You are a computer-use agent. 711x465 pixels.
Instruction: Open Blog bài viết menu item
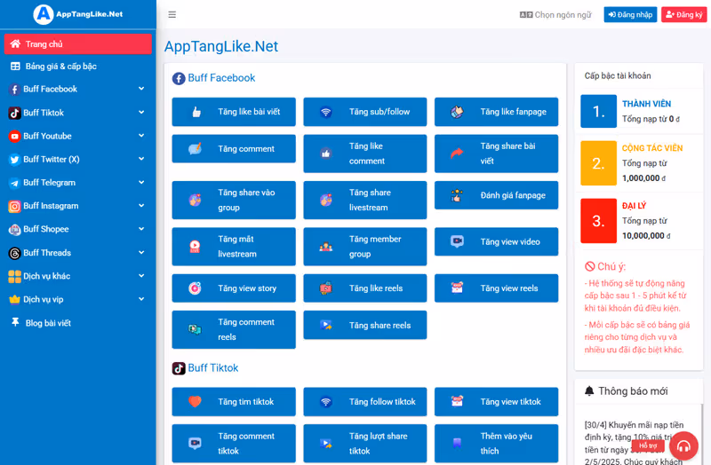78,323
